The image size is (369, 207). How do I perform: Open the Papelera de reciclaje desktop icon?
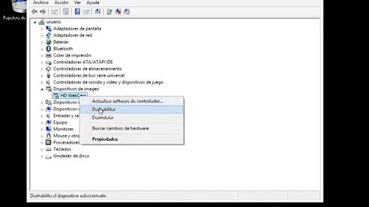[x=19, y=6]
